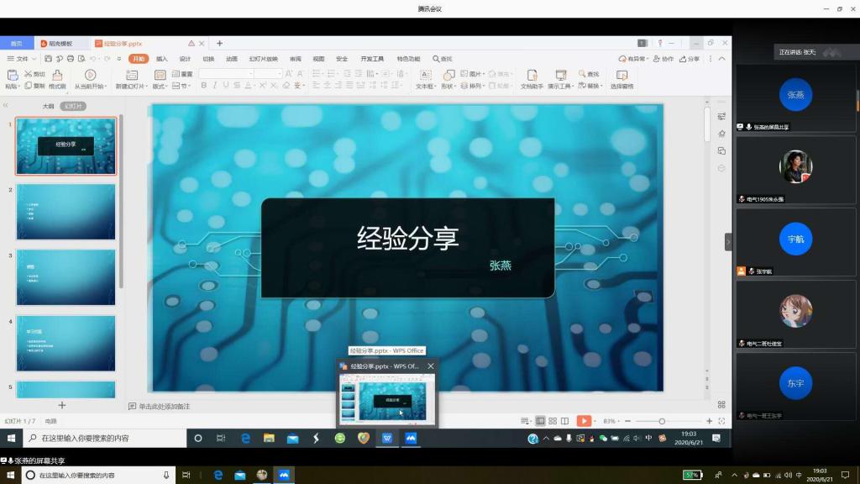860x484 pixels.
Task: Click the 文本框 (text box) icon
Action: pyautogui.click(x=424, y=76)
